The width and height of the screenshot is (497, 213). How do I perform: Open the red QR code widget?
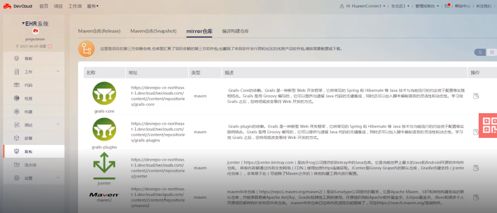tap(488, 126)
